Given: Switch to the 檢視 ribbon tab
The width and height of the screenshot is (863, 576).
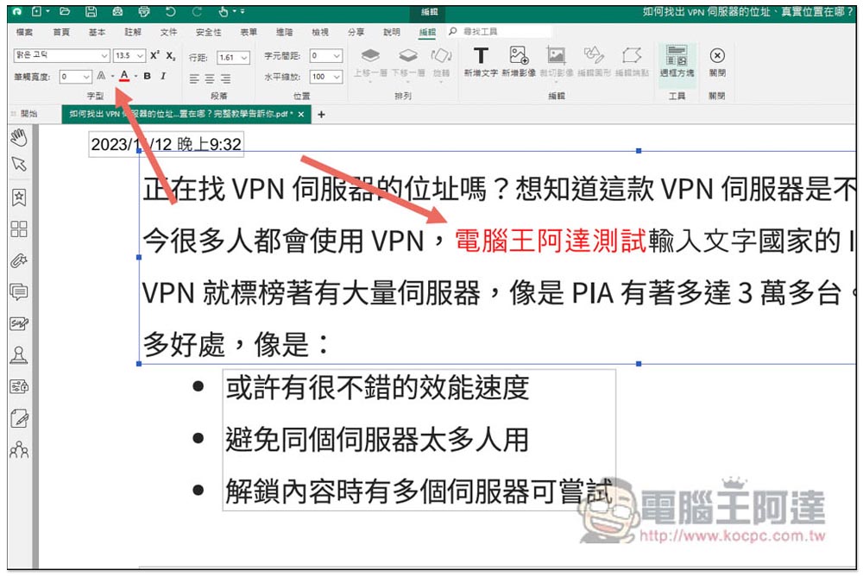Looking at the screenshot, I should [320, 32].
